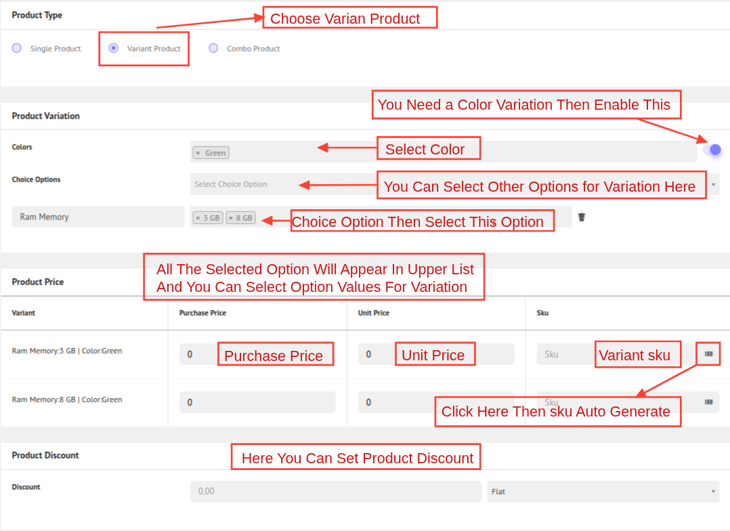Expand the Flat discount type dropdown
Screen dimensions: 730x531
603,491
